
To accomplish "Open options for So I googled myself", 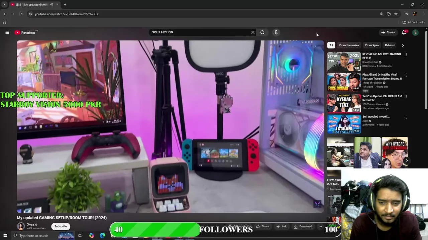I will pyautogui.click(x=406, y=117).
